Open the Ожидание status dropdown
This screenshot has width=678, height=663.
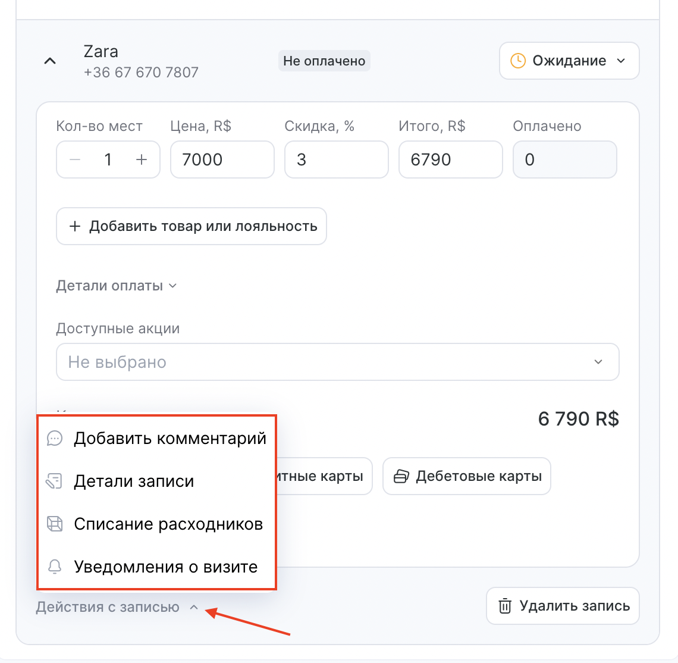(569, 61)
